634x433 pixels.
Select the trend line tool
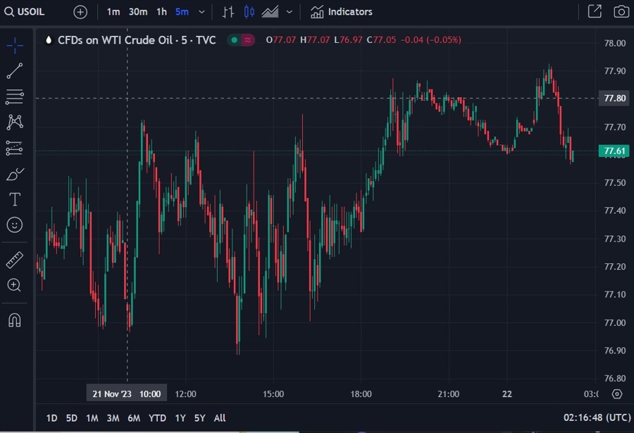[x=15, y=70]
